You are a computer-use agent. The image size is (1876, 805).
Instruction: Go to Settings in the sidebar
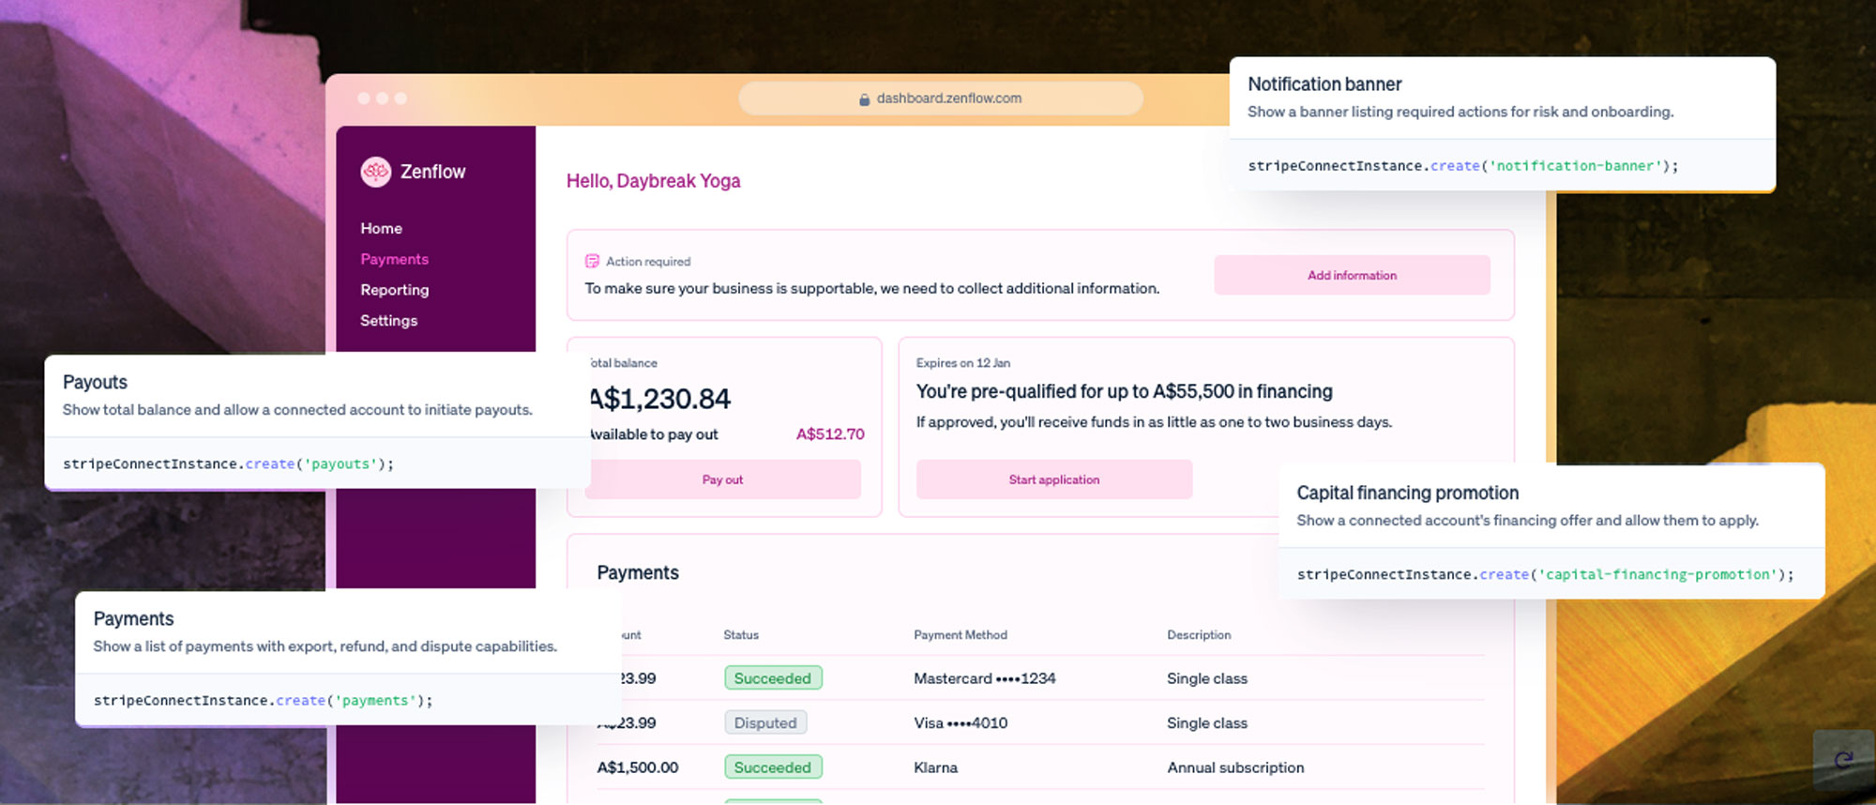click(388, 321)
